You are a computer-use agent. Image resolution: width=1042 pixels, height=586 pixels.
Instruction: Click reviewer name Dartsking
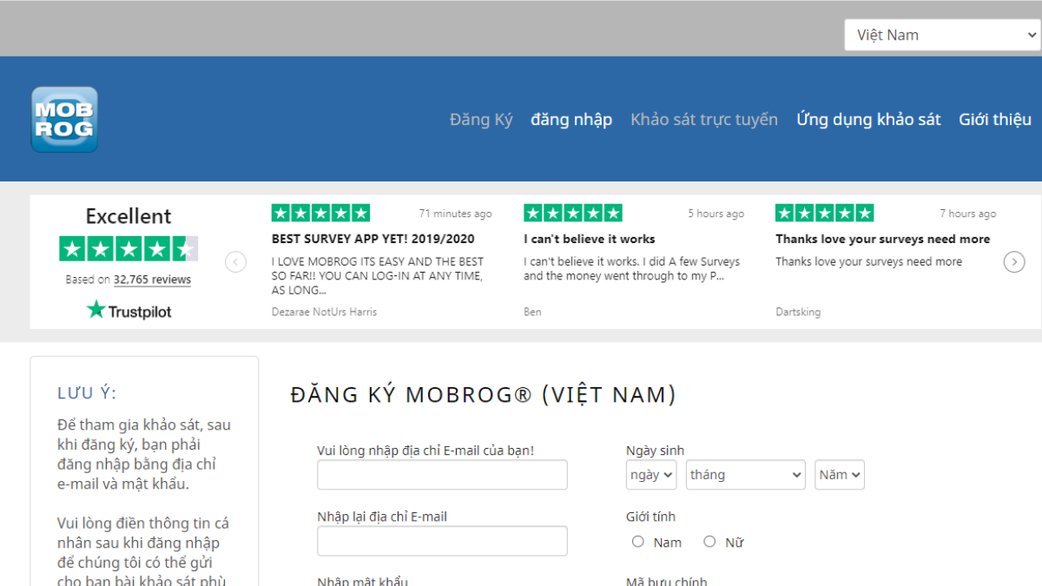pos(798,312)
